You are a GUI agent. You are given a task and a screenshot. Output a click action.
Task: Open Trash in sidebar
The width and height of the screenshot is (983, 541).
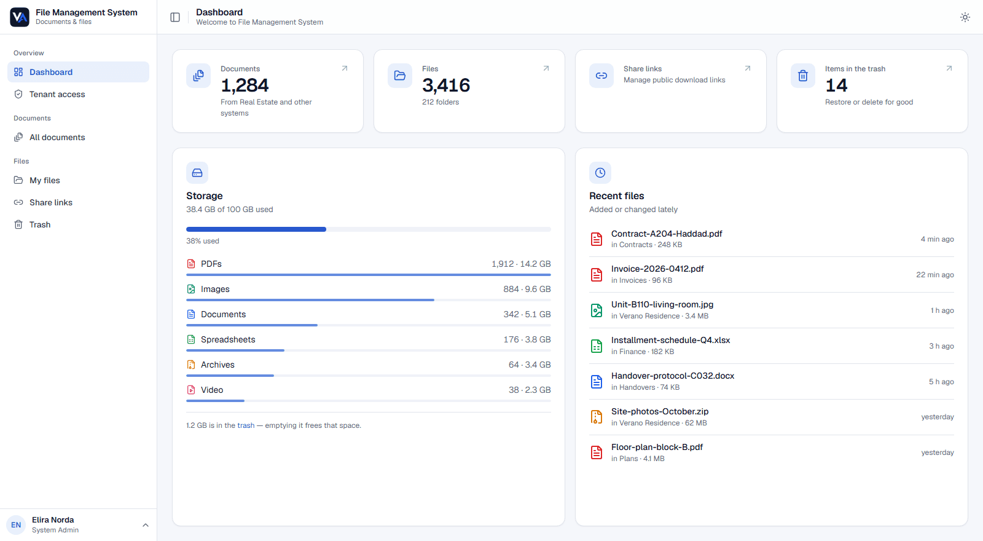click(x=78, y=224)
